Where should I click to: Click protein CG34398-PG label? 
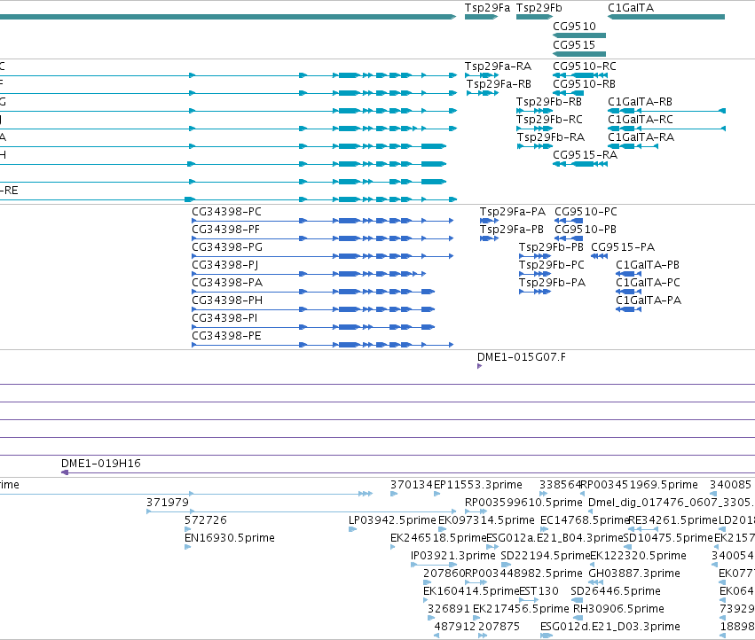click(x=227, y=247)
